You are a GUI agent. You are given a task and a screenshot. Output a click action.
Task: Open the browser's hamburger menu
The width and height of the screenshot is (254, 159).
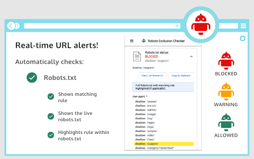[x=243, y=26]
